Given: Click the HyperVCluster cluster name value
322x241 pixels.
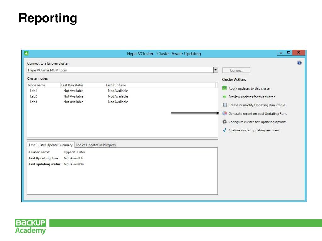Looking at the screenshot, I should click(74, 152).
